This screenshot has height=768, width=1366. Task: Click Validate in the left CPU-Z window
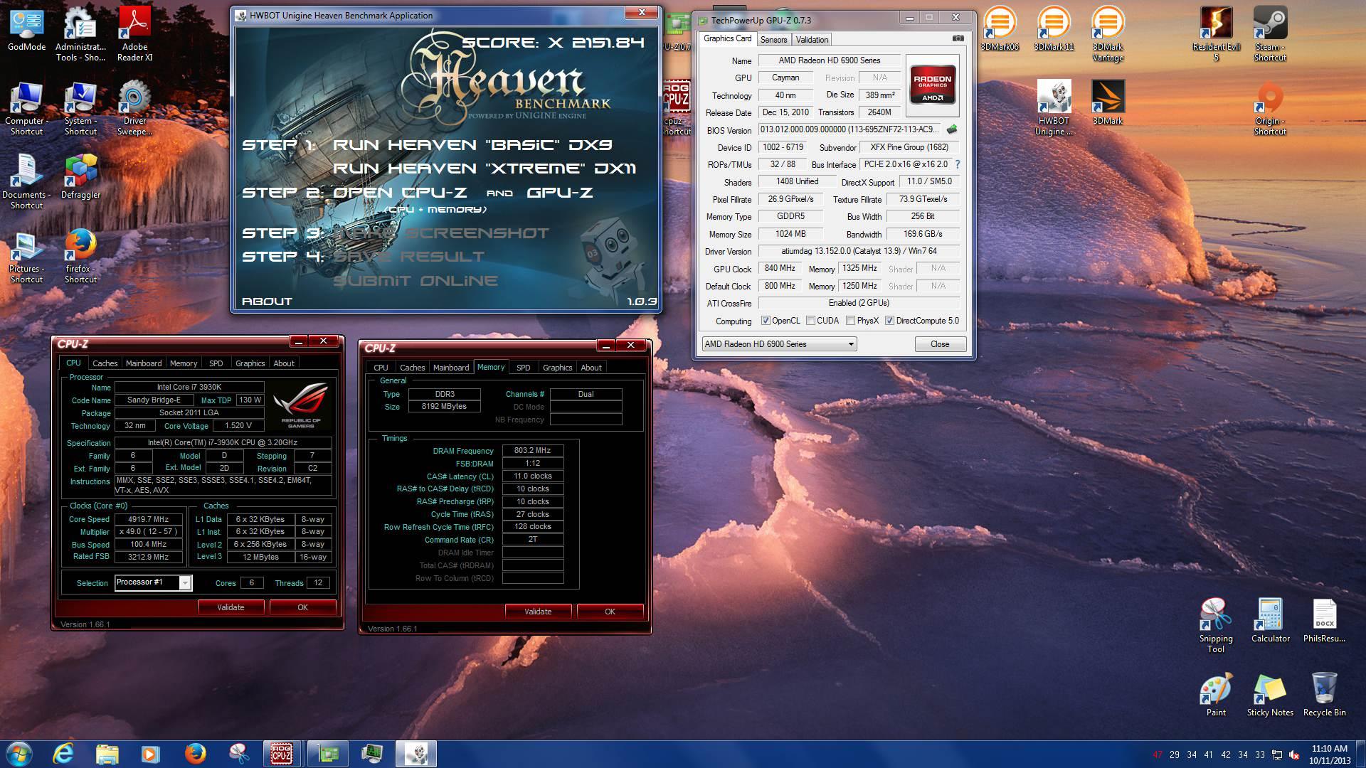(231, 607)
